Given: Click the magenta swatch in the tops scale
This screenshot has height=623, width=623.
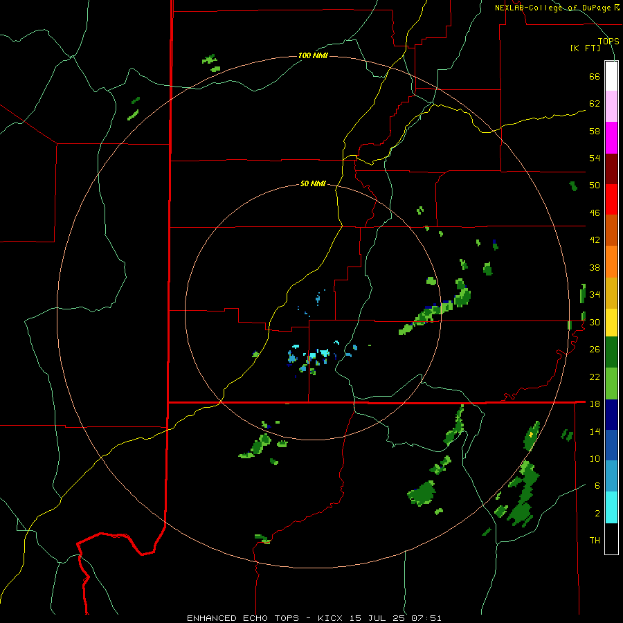Looking at the screenshot, I should 611,138.
